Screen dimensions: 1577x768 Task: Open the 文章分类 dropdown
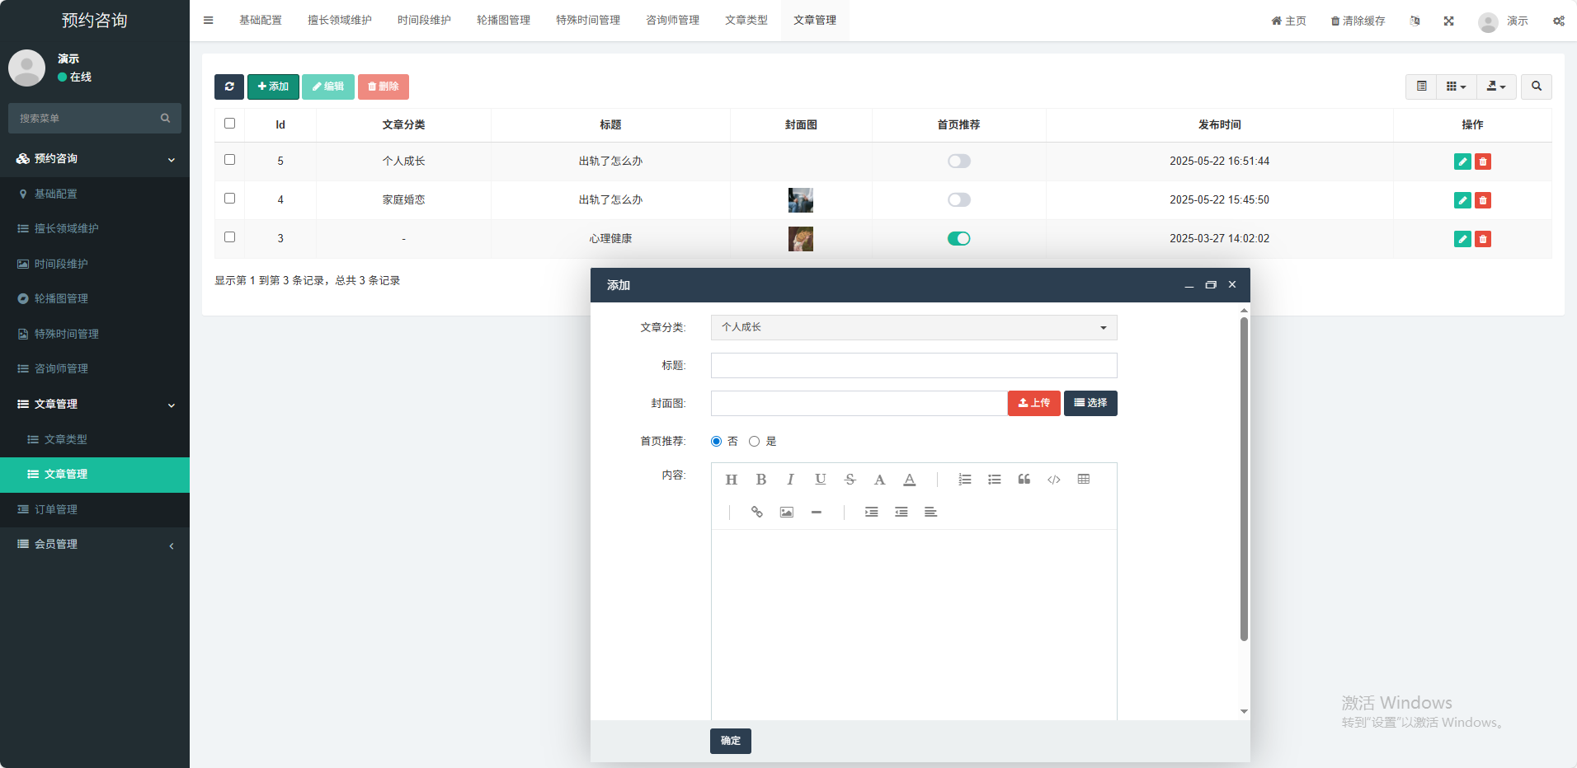point(913,328)
